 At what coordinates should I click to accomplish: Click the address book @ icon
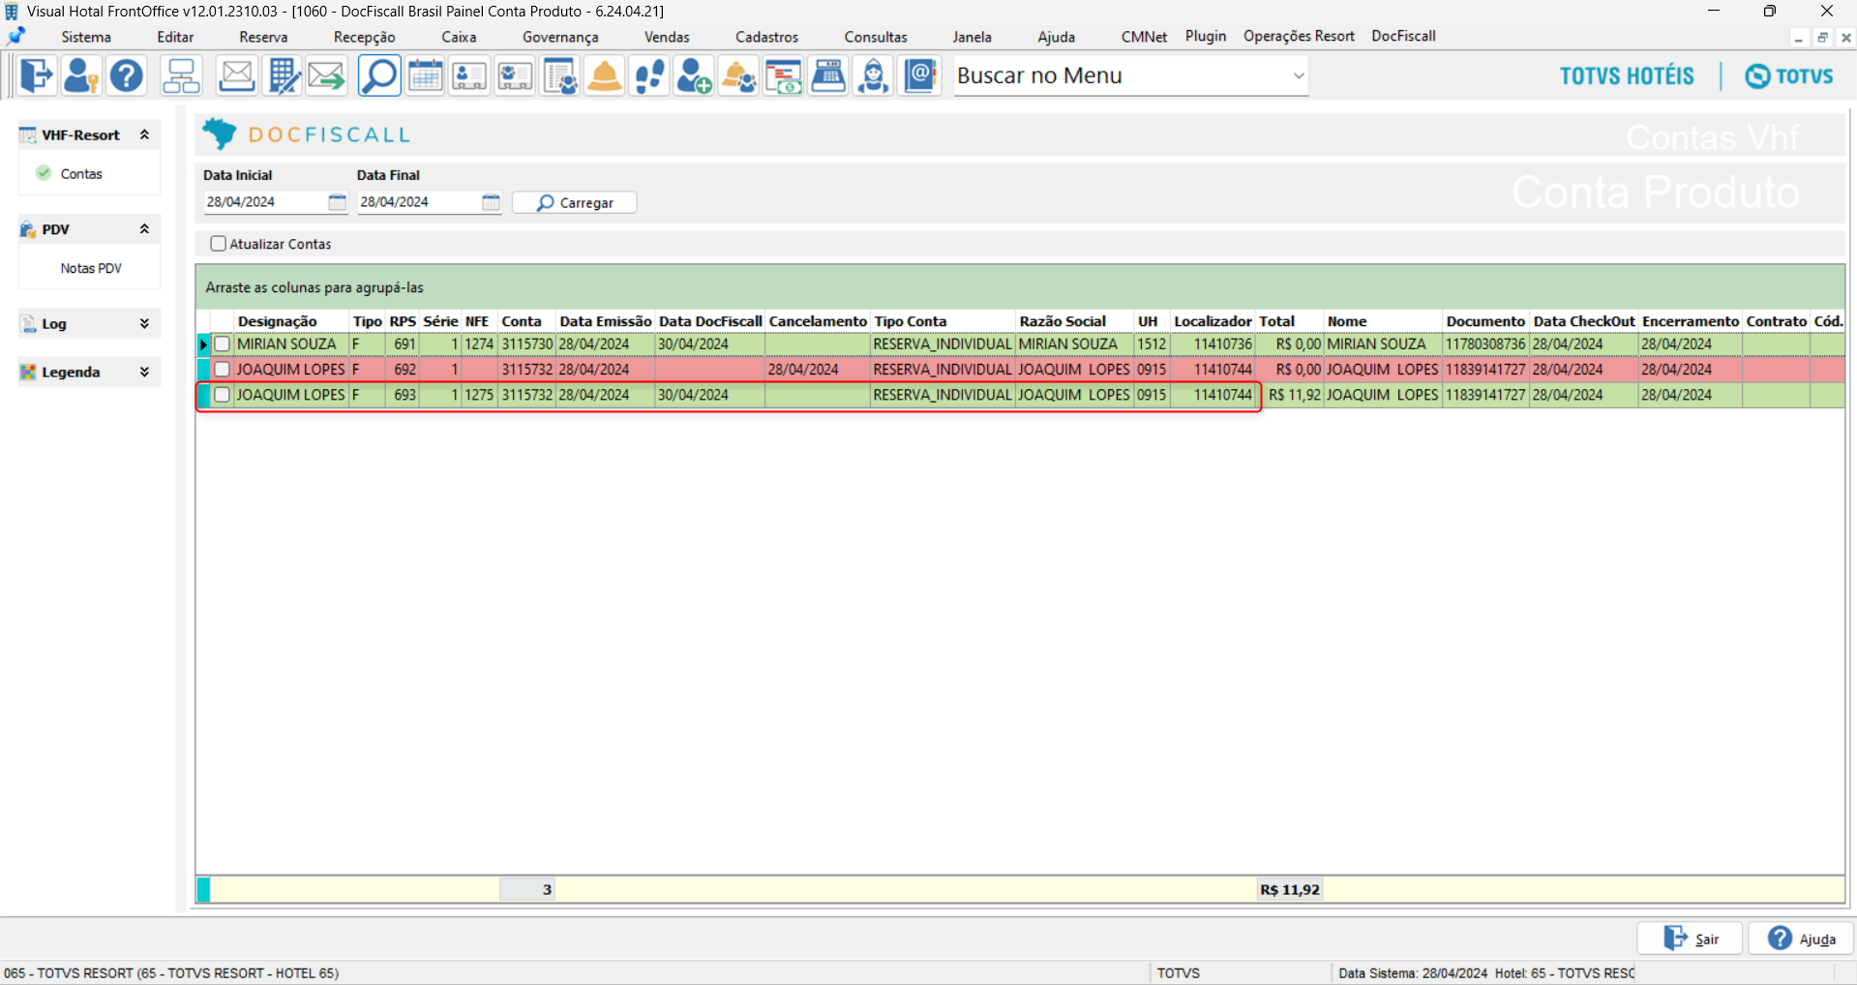click(920, 75)
